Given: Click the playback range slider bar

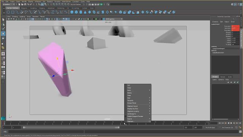Looking at the screenshot, I should tap(71, 127).
